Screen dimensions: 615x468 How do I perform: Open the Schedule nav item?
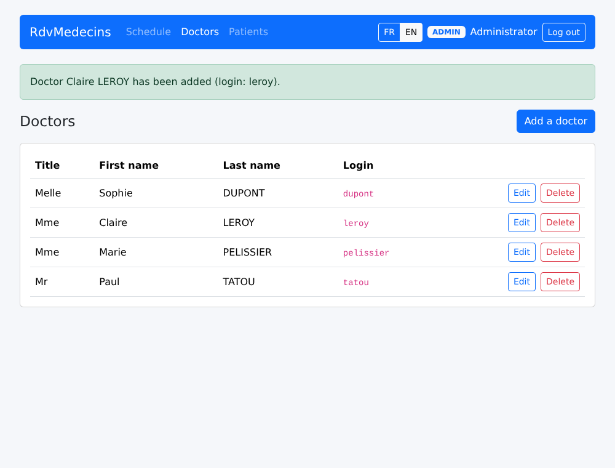(148, 32)
